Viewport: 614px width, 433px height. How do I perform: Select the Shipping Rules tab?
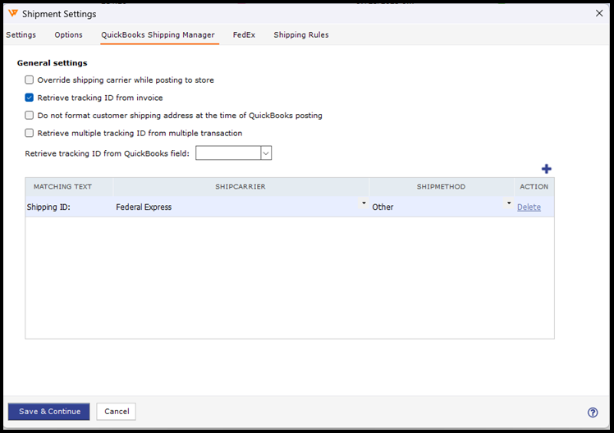coord(301,35)
